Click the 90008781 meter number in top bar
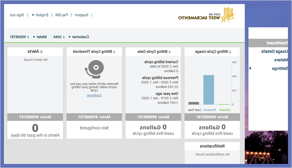Image resolution: width=292 pixels, height=168 pixels. [x=18, y=37]
